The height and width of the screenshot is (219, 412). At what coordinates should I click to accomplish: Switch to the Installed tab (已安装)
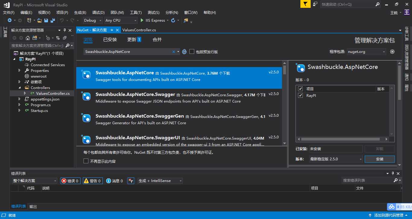pyautogui.click(x=110, y=40)
